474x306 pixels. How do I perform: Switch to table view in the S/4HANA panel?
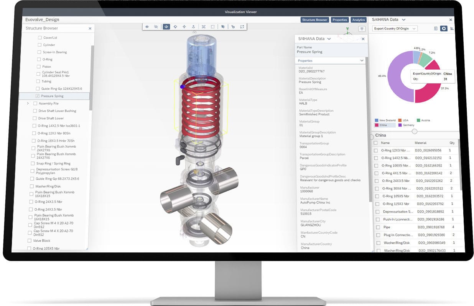pyautogui.click(x=436, y=28)
